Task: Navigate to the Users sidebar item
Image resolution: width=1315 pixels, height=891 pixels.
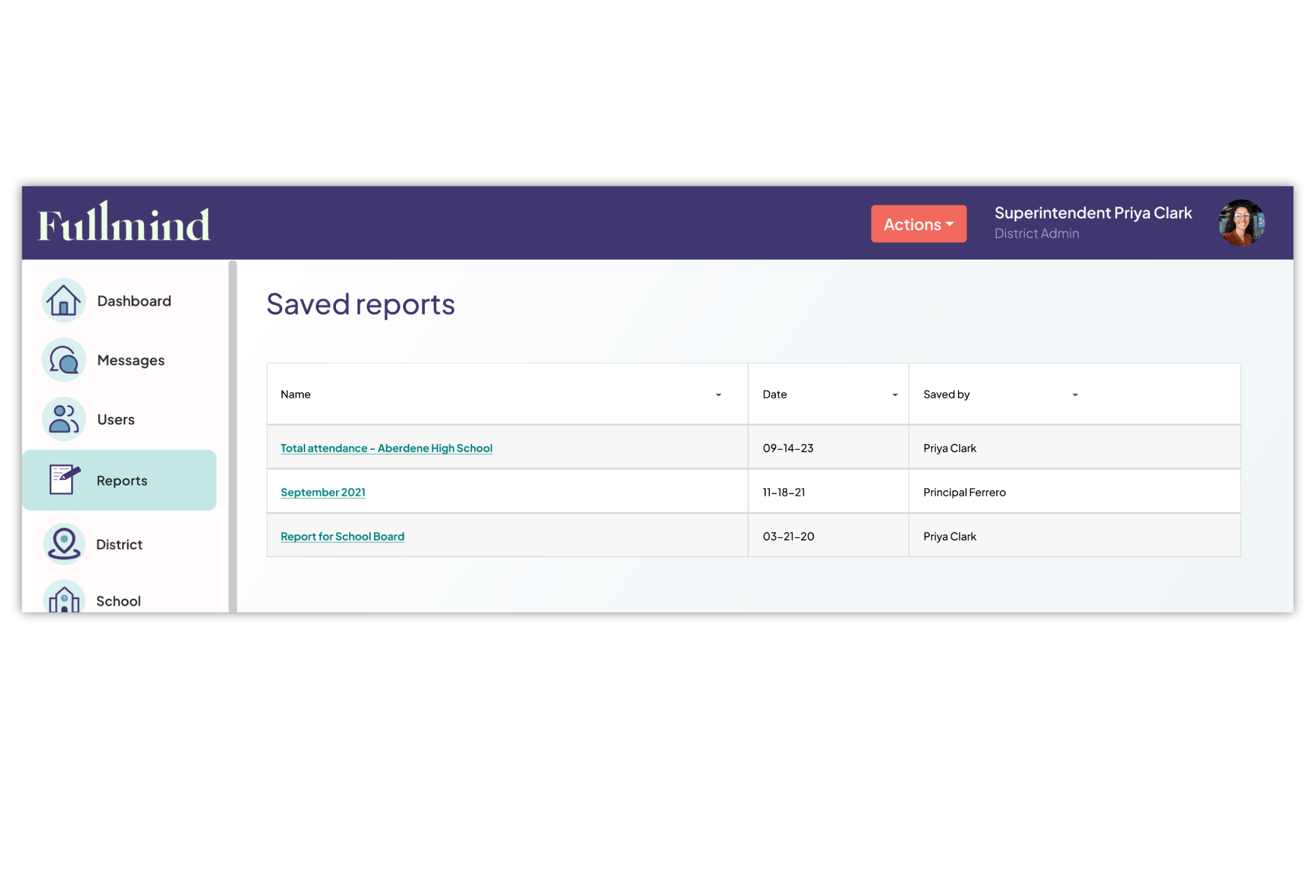Action: click(116, 420)
